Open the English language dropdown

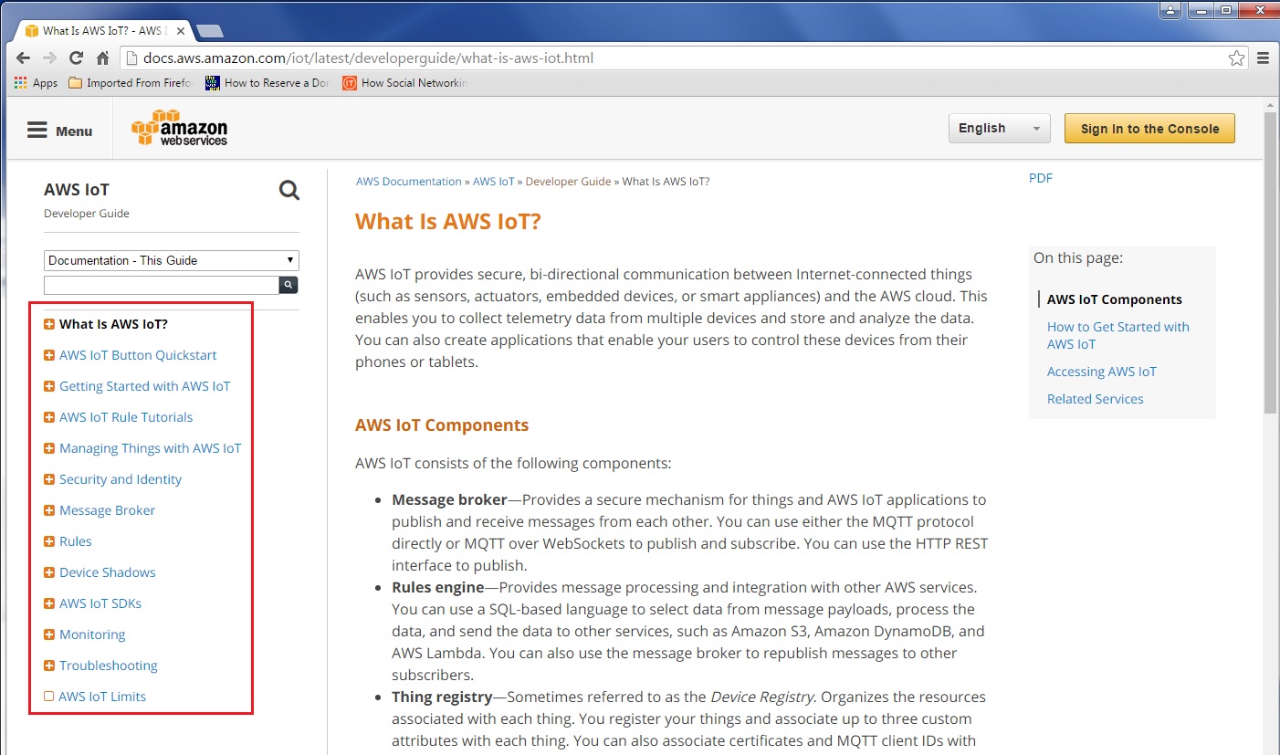click(1000, 129)
